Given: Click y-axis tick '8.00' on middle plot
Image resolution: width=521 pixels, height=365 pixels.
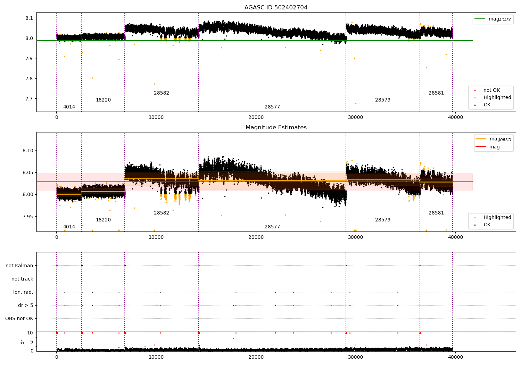Looking at the screenshot, I should (28, 195).
